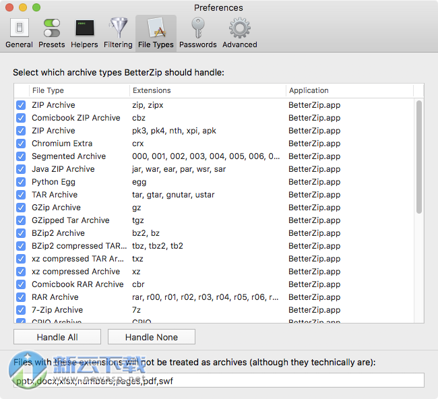This screenshot has width=438, height=399.
Task: Click the Handle All button
Action: point(57,337)
